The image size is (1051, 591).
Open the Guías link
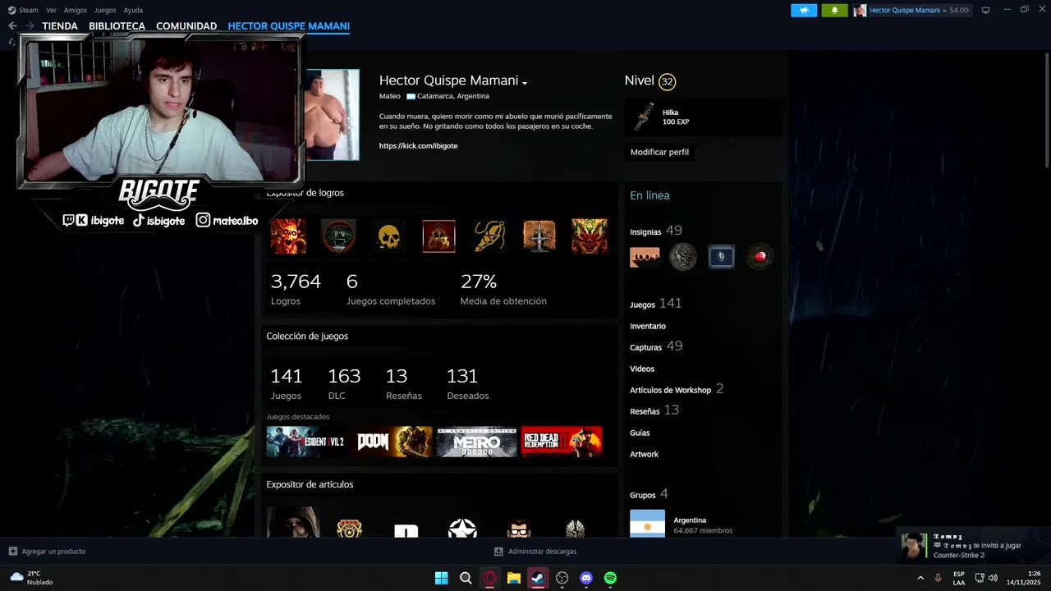(x=640, y=433)
